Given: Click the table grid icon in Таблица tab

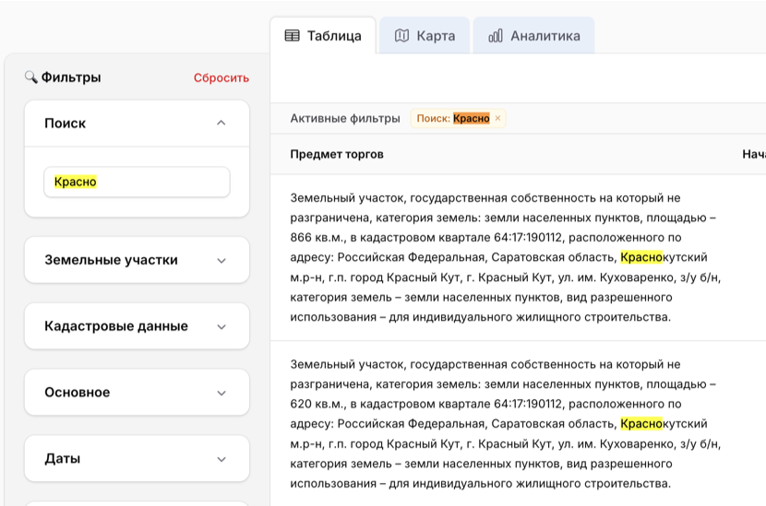Looking at the screenshot, I should pos(292,36).
